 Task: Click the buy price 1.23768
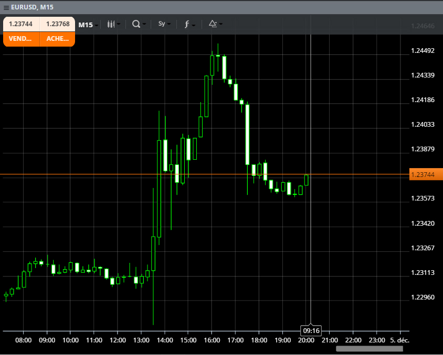[x=58, y=24]
